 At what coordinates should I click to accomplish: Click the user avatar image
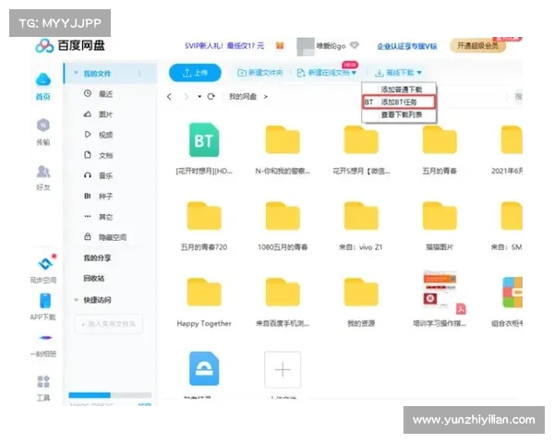click(x=306, y=46)
